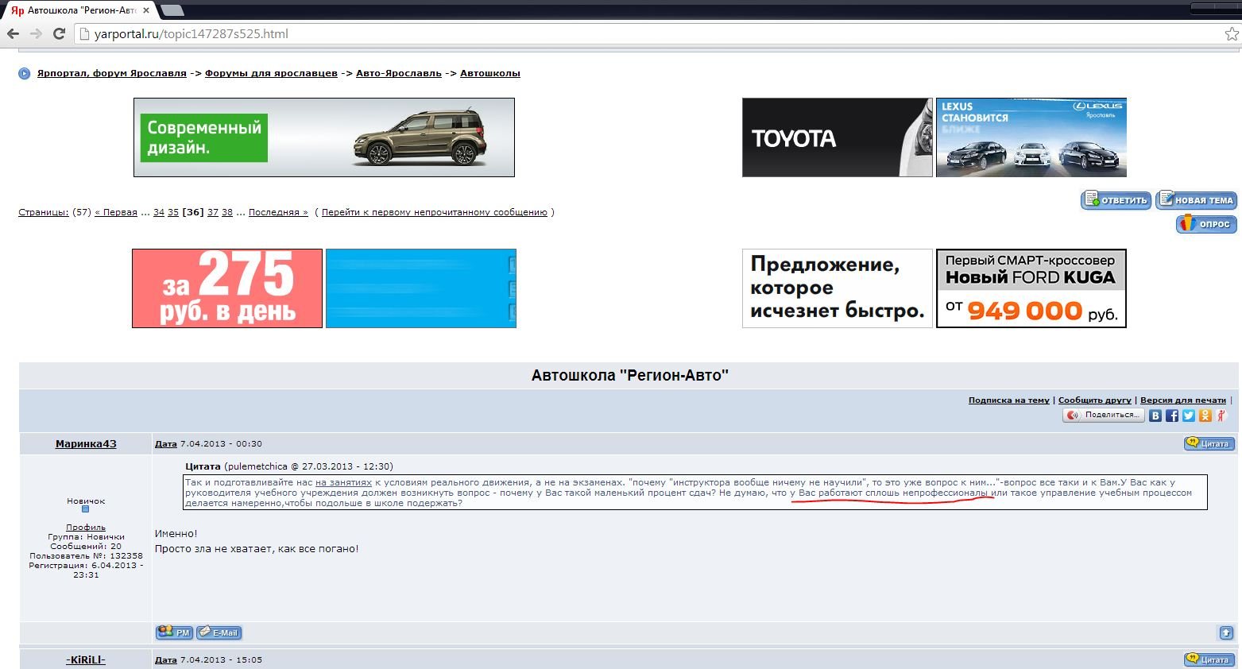Open the Поделиться share menu
The width and height of the screenshot is (1242, 669).
pyautogui.click(x=1104, y=416)
